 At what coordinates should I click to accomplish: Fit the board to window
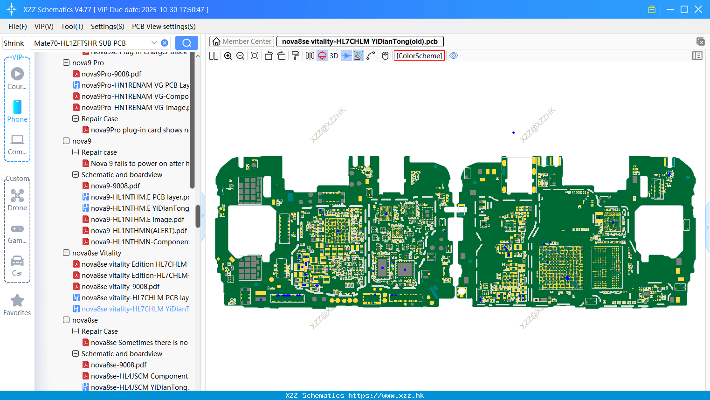pyautogui.click(x=255, y=56)
